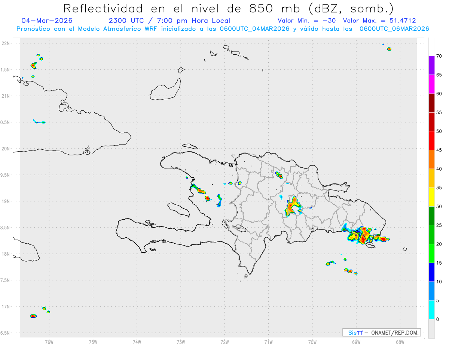Viewport: 449px width, 347px height.
Task: Click the 50 dBZ legend tick label
Action: pos(439,131)
